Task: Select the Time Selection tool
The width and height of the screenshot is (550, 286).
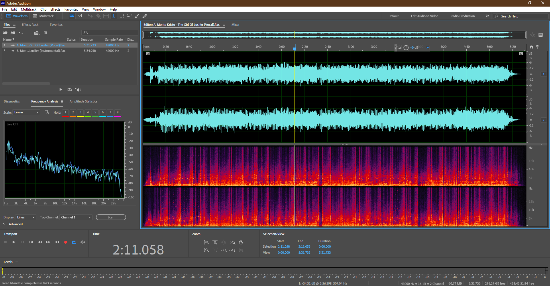Action: pyautogui.click(x=114, y=16)
